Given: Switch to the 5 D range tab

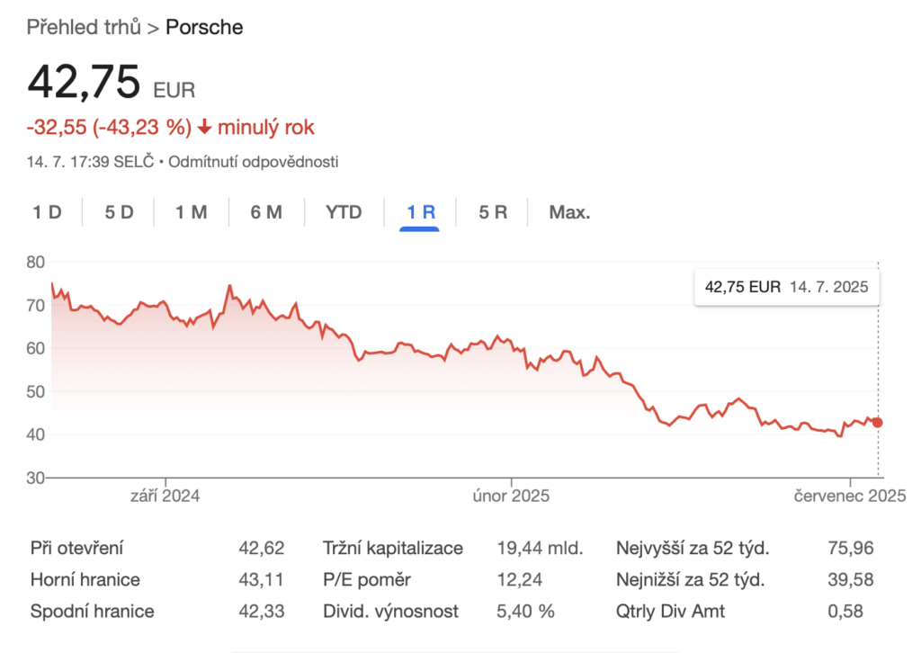Looking at the screenshot, I should [x=119, y=212].
